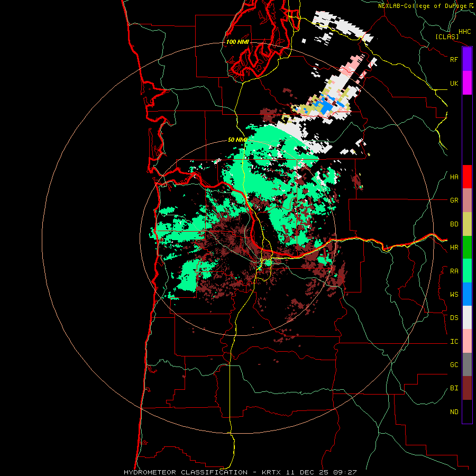Click the NEXLAB-College of DuPage credit text

point(423,6)
